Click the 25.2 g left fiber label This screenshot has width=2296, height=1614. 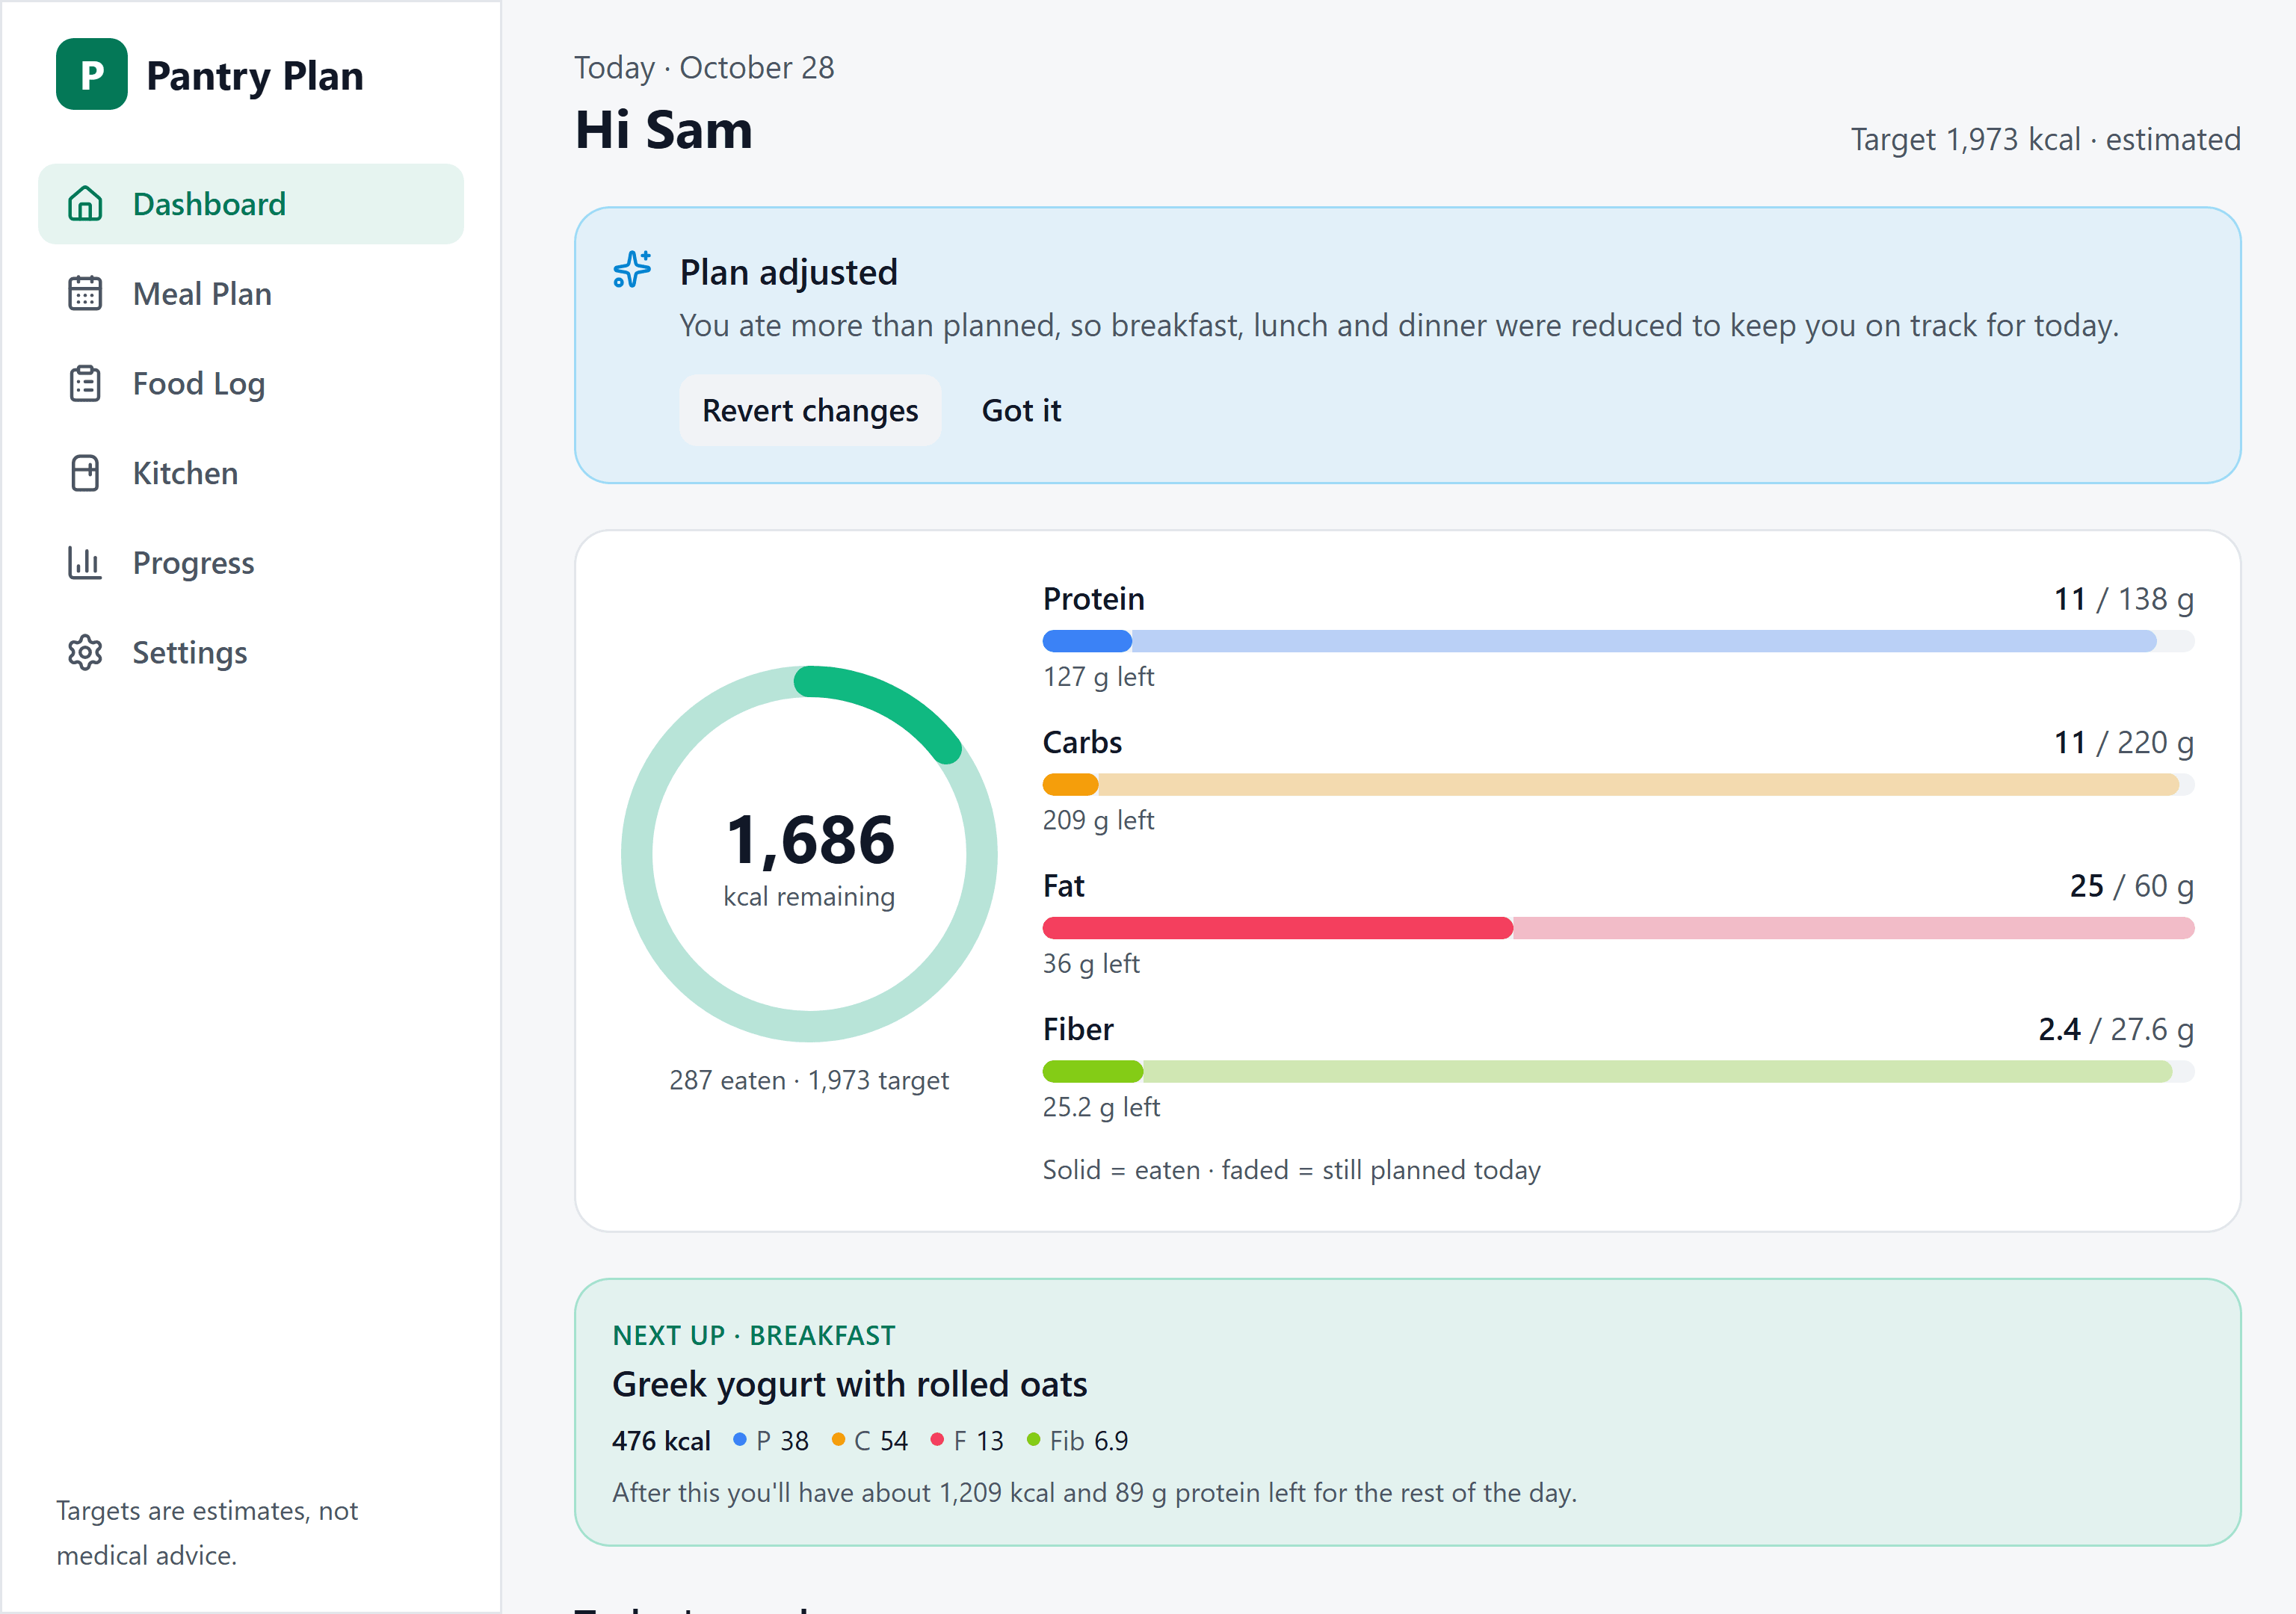point(1101,1107)
